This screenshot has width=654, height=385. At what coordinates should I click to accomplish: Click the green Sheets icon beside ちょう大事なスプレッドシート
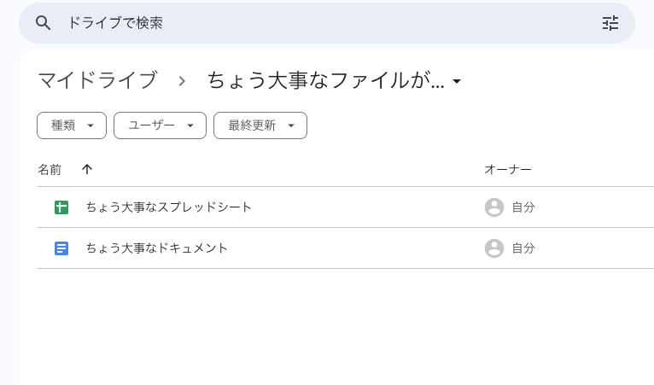point(61,207)
